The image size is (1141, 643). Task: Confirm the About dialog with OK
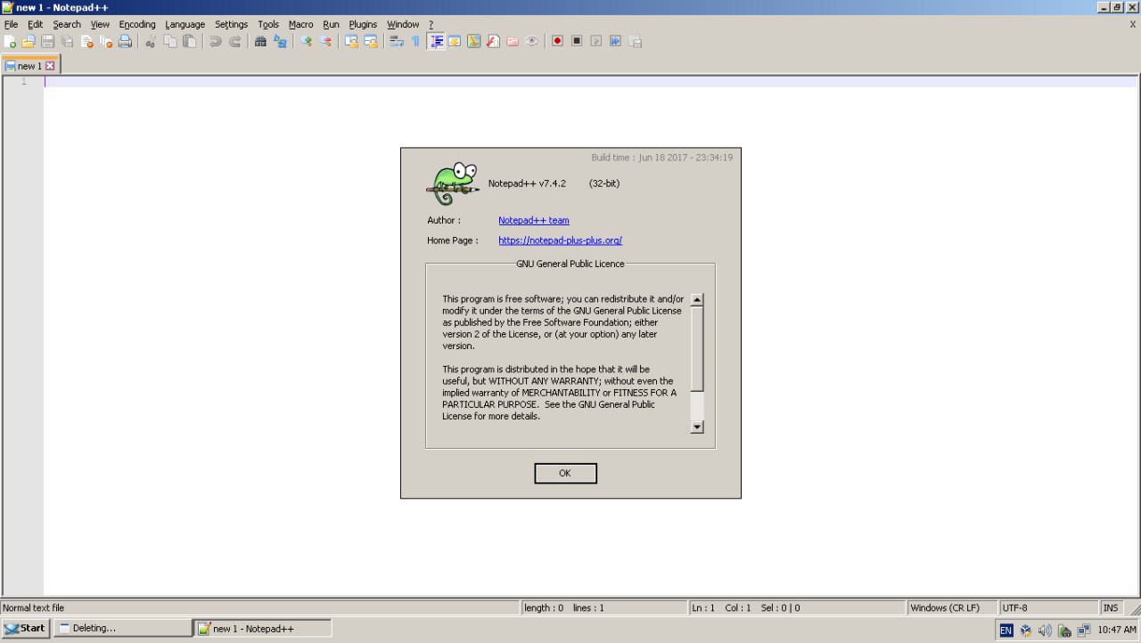[565, 473]
